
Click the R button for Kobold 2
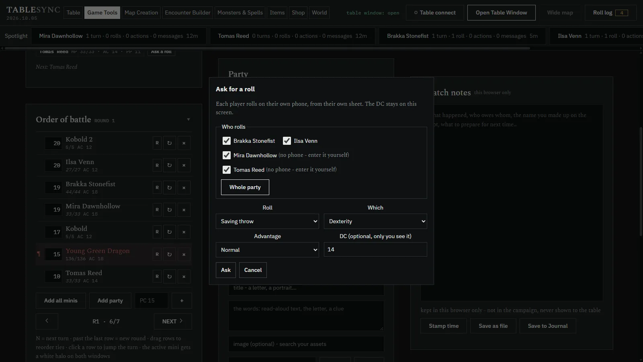(x=157, y=143)
